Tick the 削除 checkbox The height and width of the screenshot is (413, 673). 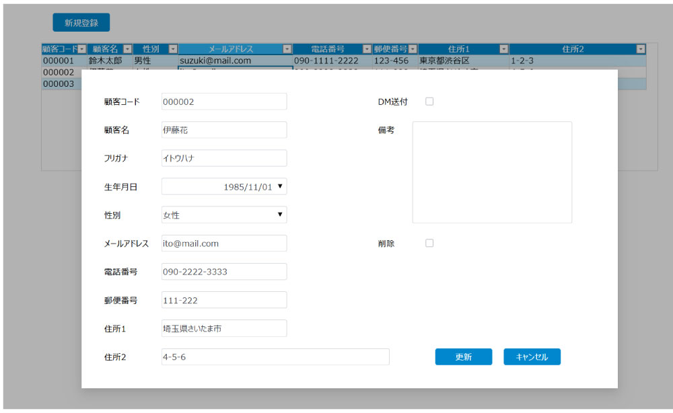[x=429, y=243]
